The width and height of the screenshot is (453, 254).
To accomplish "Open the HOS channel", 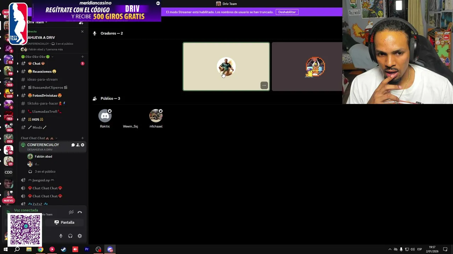I will (x=52, y=120).
